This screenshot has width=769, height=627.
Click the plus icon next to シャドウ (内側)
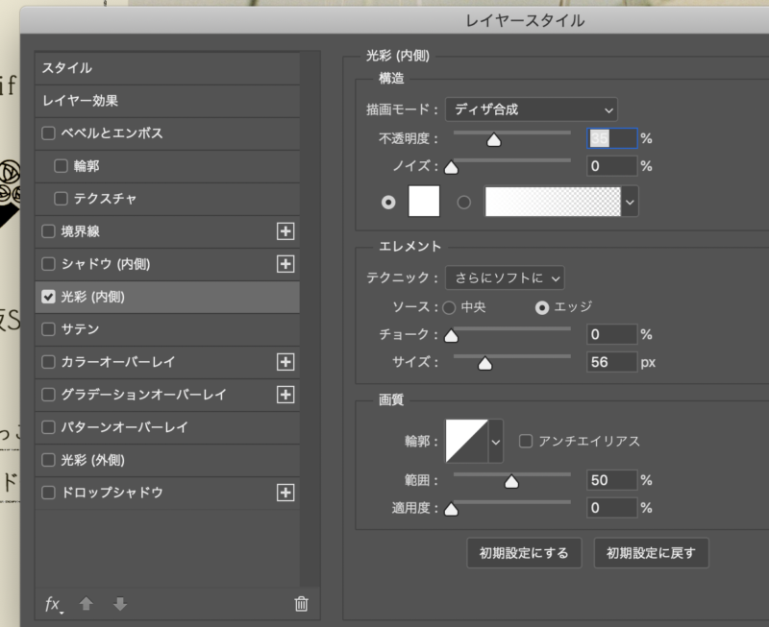(x=285, y=264)
